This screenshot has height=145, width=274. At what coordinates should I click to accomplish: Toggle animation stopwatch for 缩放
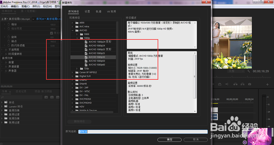[9, 24]
